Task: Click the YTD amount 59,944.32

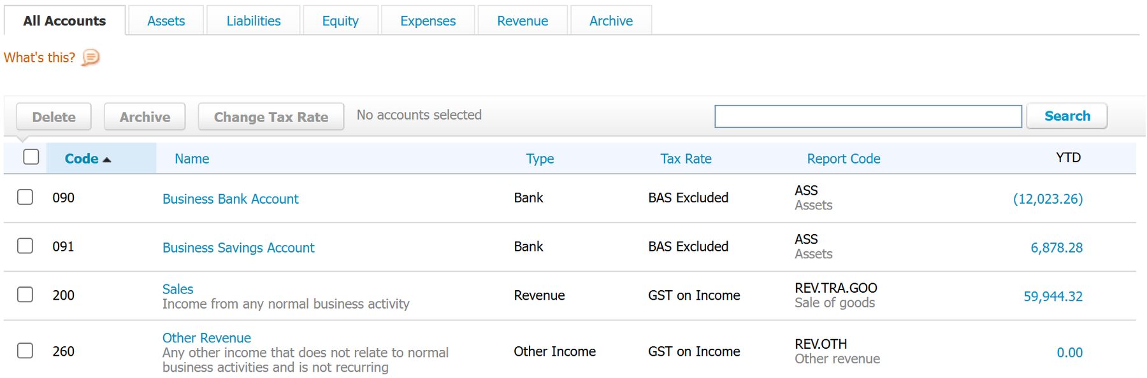Action: click(x=1053, y=297)
